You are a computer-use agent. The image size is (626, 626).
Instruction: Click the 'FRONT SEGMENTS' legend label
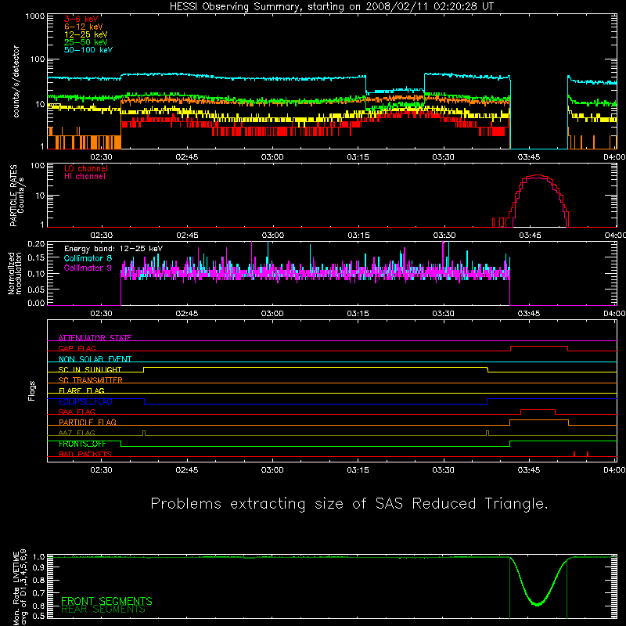tap(106, 601)
